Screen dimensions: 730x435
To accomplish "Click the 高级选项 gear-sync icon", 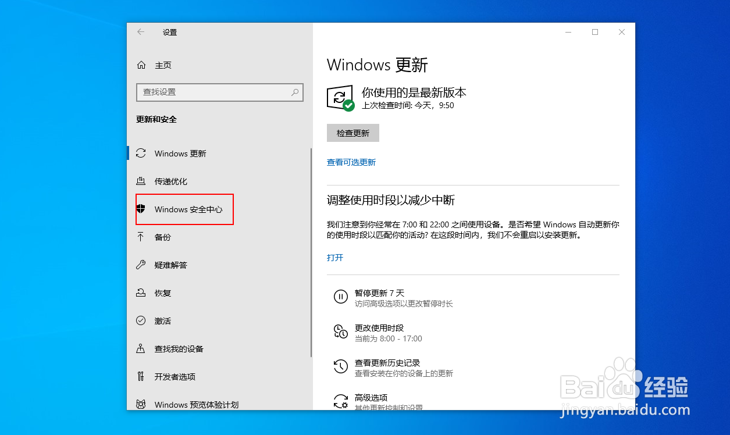I will coord(340,401).
